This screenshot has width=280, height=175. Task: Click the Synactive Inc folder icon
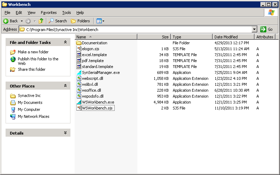(x=13, y=96)
